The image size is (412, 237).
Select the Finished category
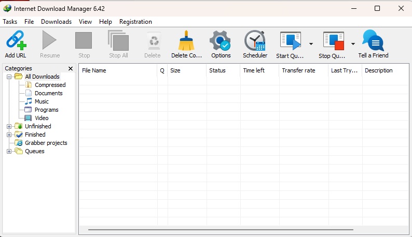point(35,135)
